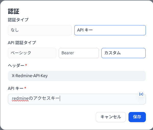The width and height of the screenshot is (153, 130).
Task: Place cursor in the API キー input field
Action: click(77, 99)
